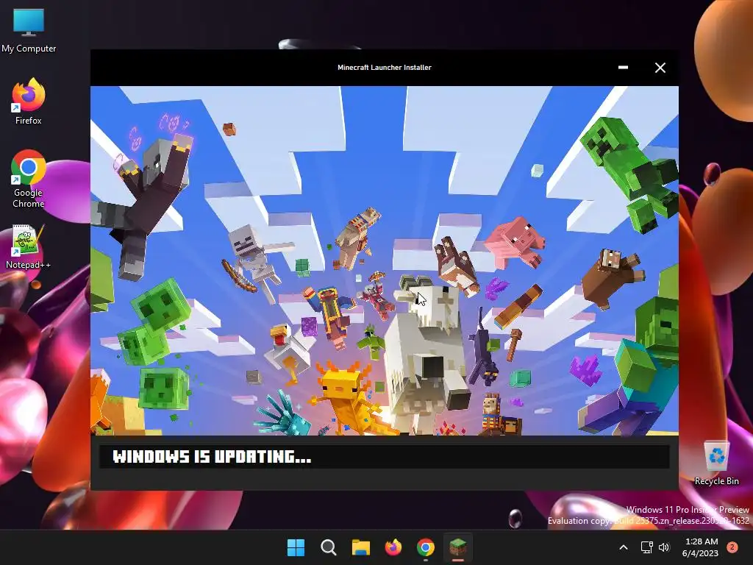Screen dimensions: 753x565
Task: Show hidden system tray icons
Action: (624, 547)
